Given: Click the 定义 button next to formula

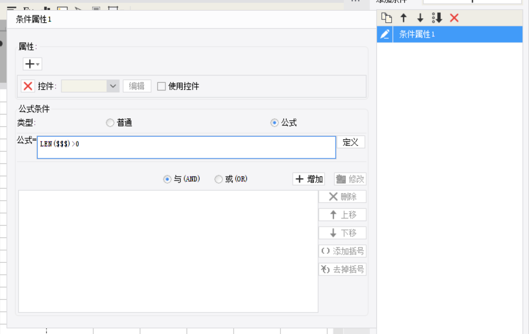Looking at the screenshot, I should [351, 142].
